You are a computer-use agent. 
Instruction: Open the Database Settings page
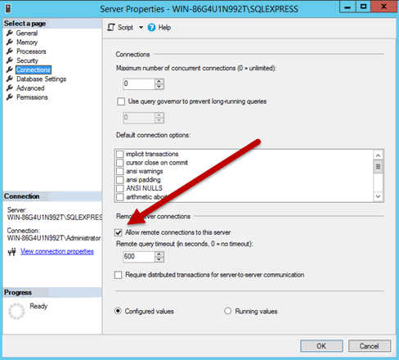[41, 79]
